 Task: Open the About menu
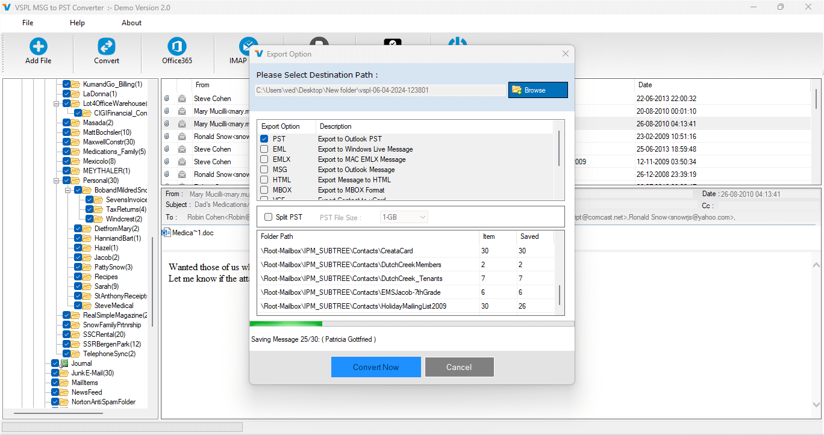click(x=131, y=23)
